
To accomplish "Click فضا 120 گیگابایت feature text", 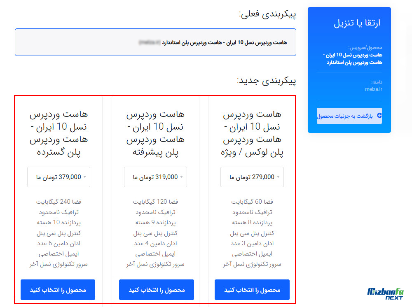I will click(x=155, y=202).
